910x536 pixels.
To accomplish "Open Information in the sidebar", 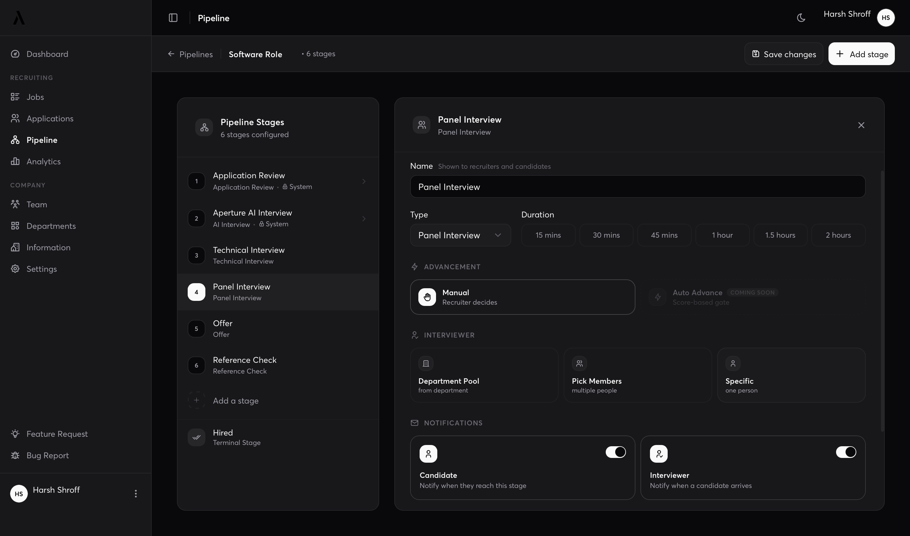I will click(x=76, y=247).
